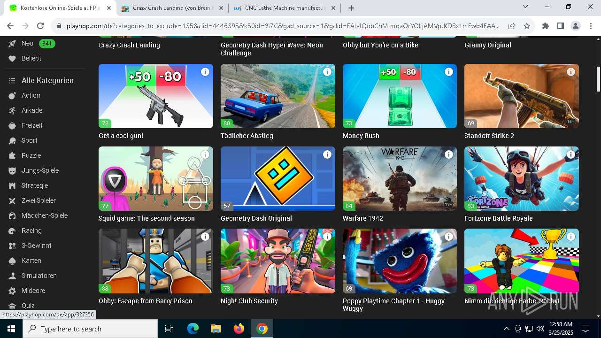Click the puzzle piece icon beside Puzzle

[12, 155]
